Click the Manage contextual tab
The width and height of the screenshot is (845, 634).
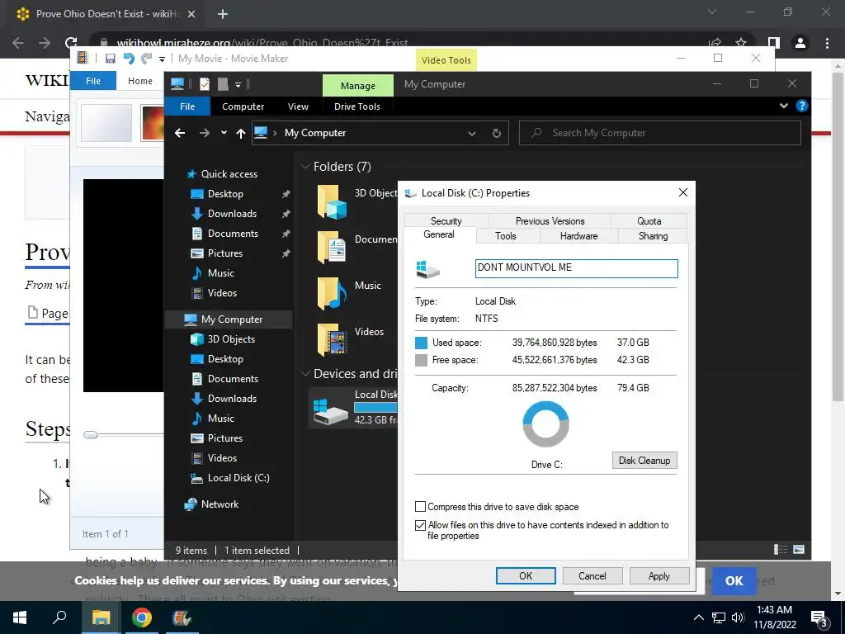tap(358, 86)
